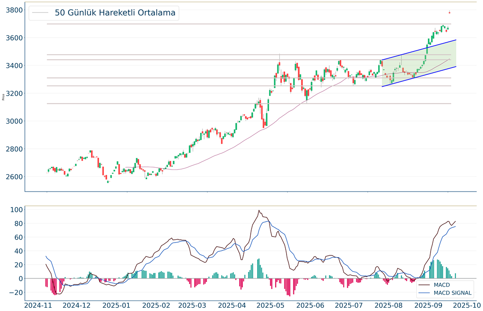Click the 50 Günlük Hareketli Ortalama legend label
Viewport: 483px width, 311px height.
click(x=115, y=13)
